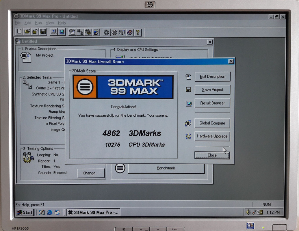Click the taskbar clock showing 1:12 PM

273,212
